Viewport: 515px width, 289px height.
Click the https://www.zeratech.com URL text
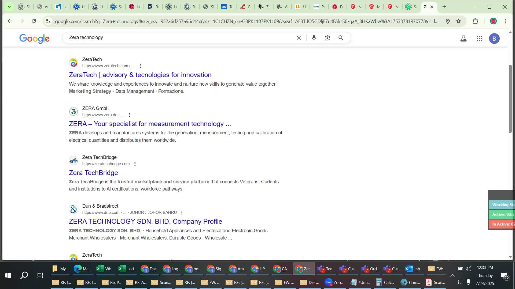coord(105,66)
